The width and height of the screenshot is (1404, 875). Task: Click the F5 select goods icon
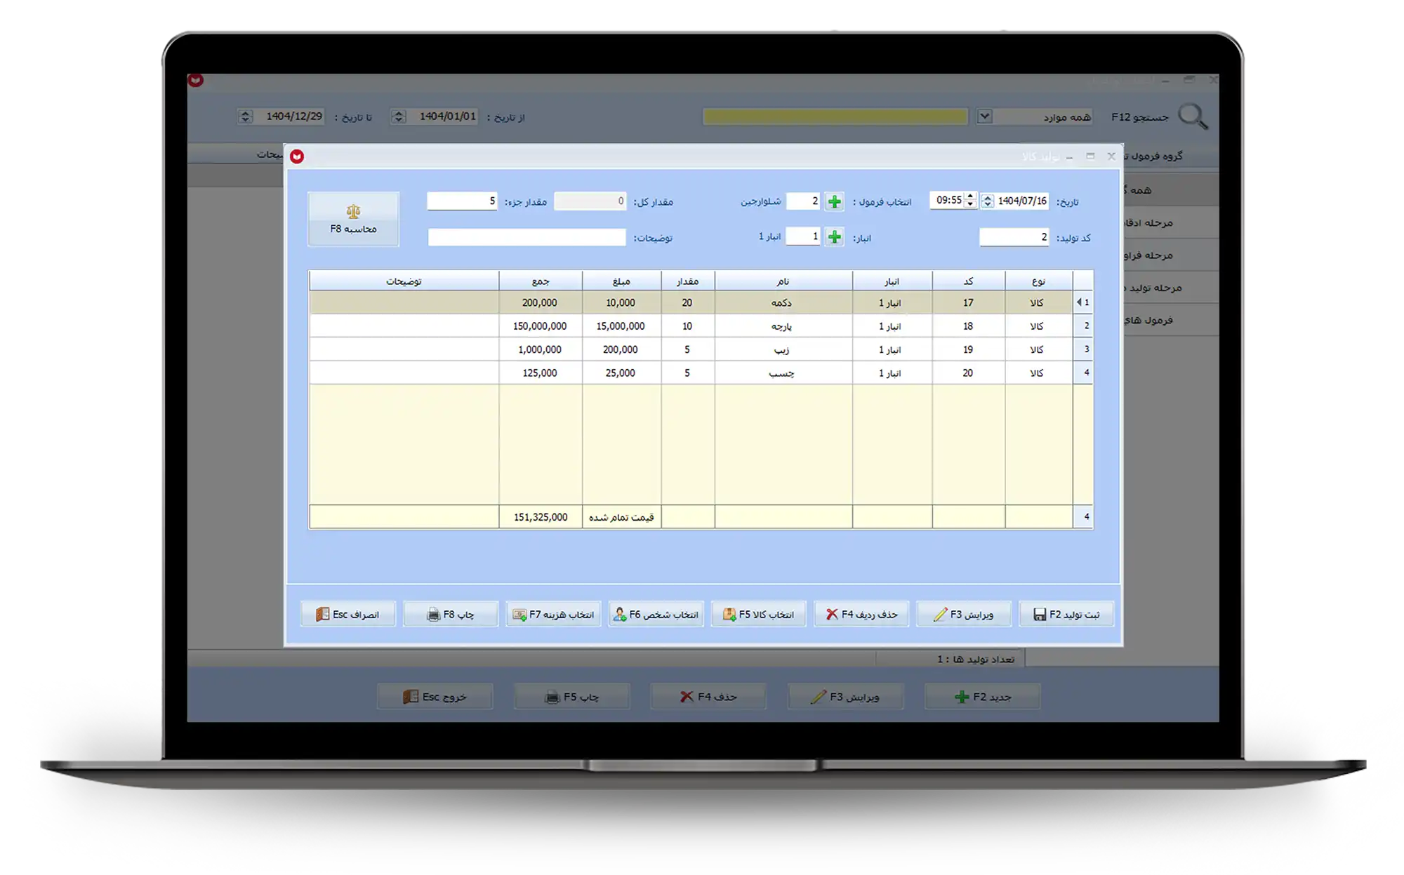click(x=729, y=615)
